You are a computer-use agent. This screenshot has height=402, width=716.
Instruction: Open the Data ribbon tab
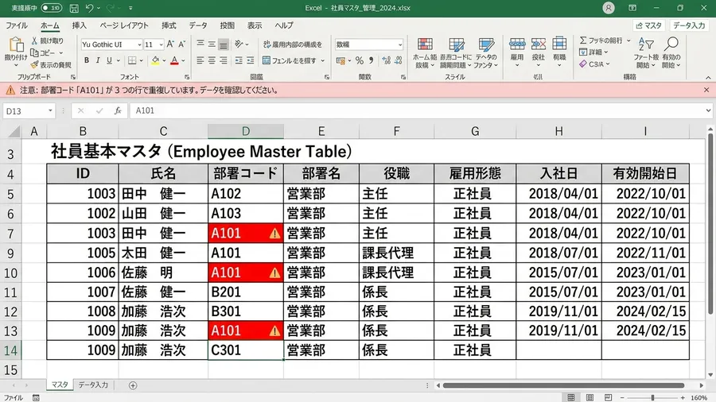coord(198,25)
